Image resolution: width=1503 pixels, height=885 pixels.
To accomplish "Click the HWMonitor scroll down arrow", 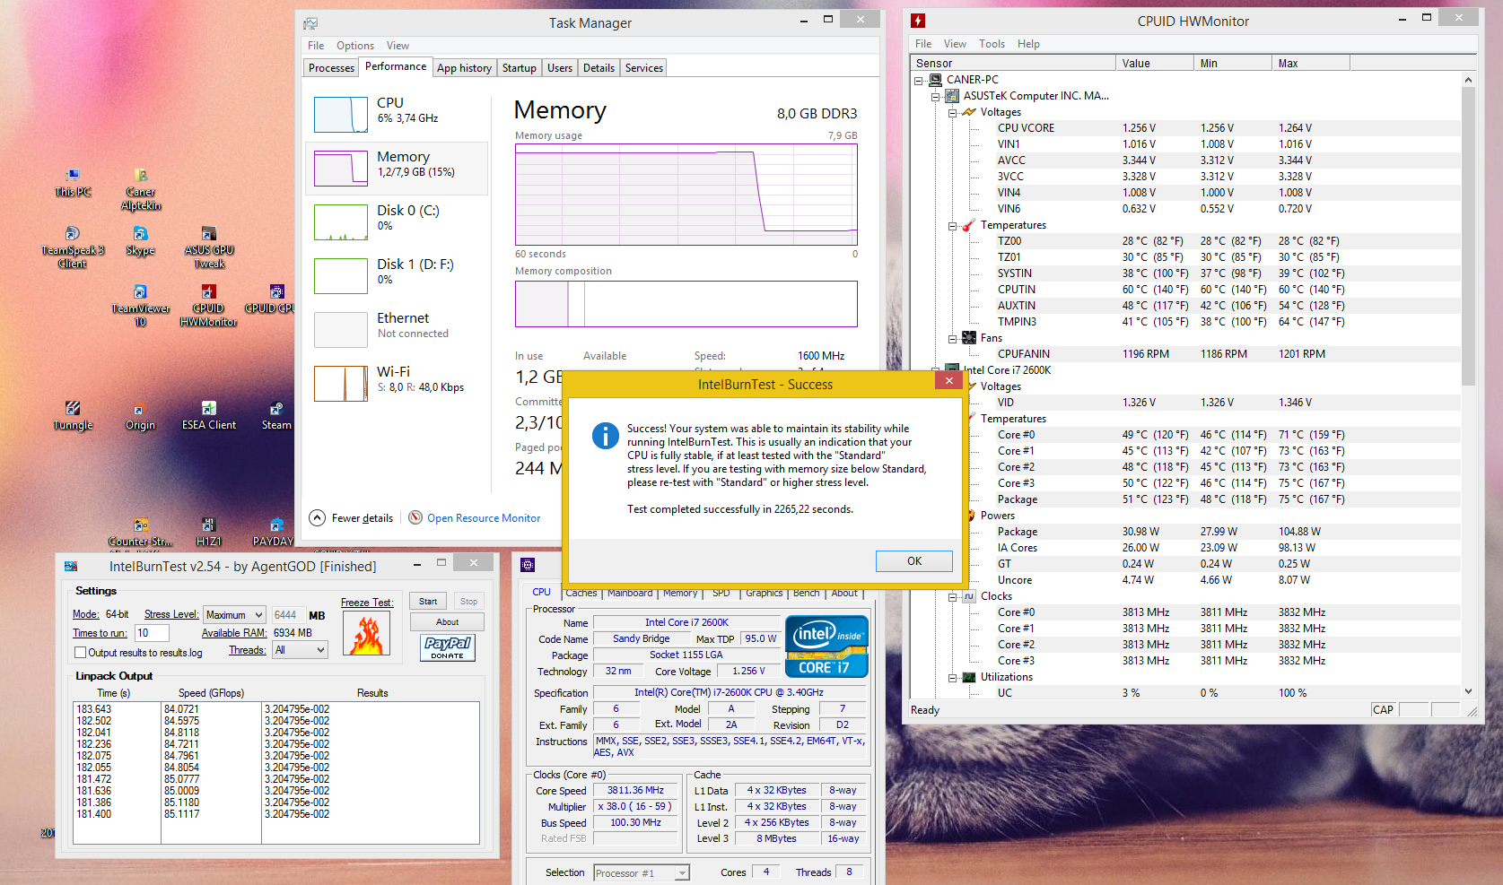I will (1468, 691).
